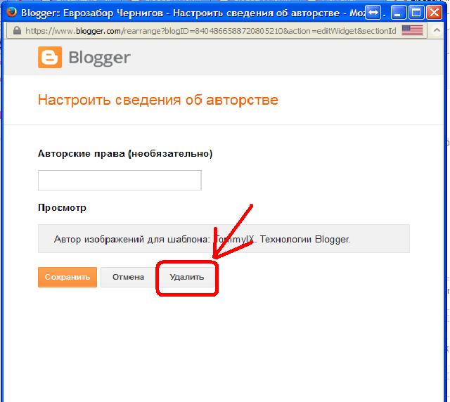Minimize the Blogger popup window
The width and height of the screenshot is (450, 402).
point(398,13)
